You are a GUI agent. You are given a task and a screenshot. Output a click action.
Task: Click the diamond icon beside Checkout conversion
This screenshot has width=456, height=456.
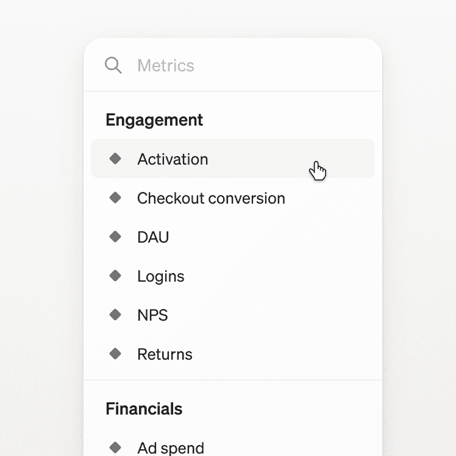(115, 198)
